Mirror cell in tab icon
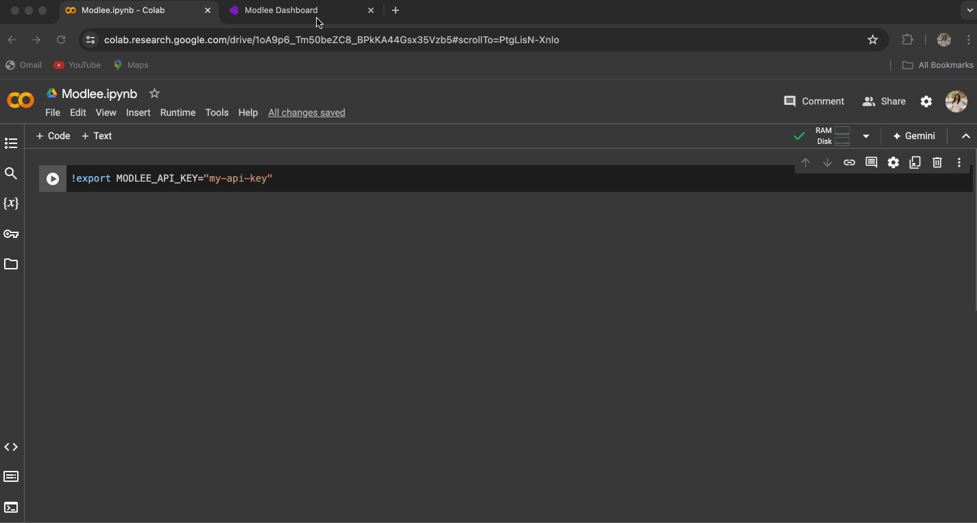The width and height of the screenshot is (977, 523). point(915,162)
